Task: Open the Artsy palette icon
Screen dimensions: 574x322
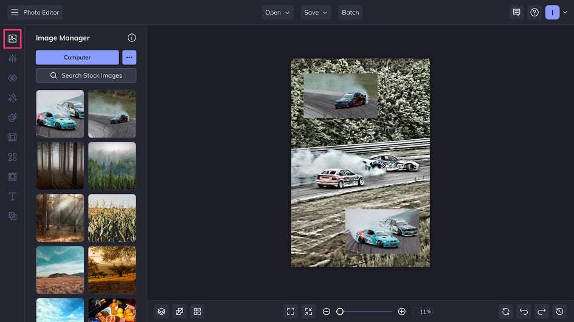Action: [x=12, y=117]
